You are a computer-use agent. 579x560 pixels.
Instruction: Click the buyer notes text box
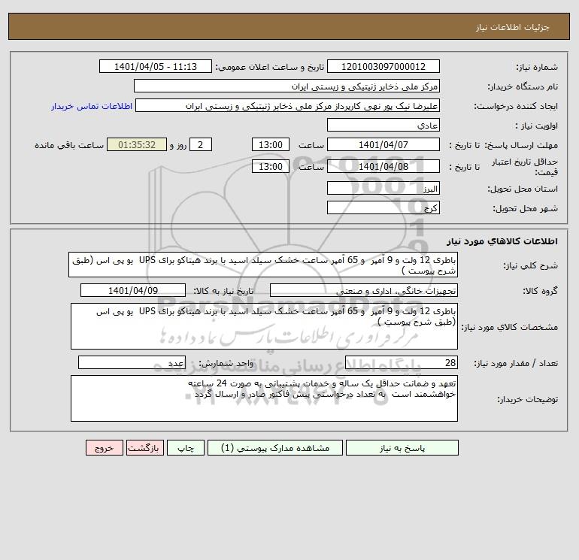pos(264,398)
